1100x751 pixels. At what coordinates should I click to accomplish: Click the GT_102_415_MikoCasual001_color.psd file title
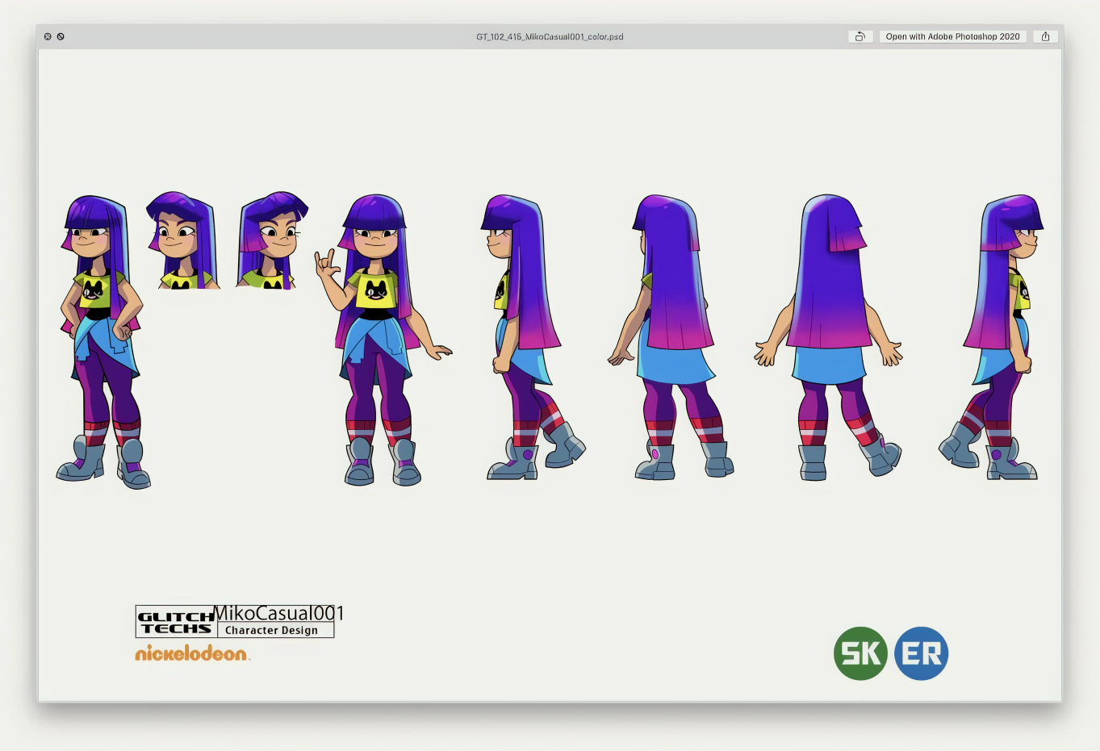tap(550, 36)
